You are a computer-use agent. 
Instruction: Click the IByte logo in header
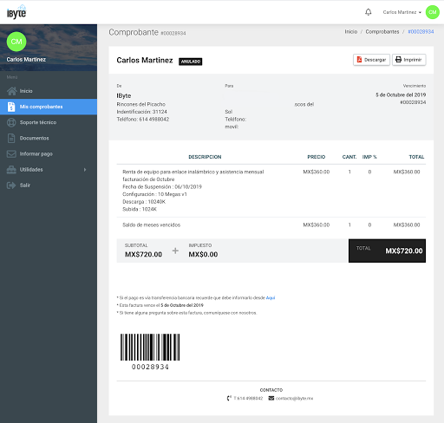16,12
